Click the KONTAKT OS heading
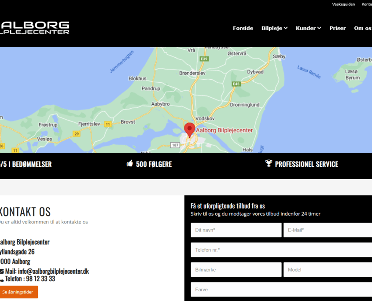Image resolution: width=372 pixels, height=301 pixels. 25,212
